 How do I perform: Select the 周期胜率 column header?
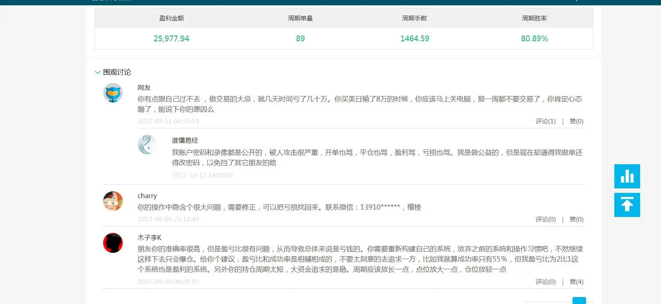[535, 18]
